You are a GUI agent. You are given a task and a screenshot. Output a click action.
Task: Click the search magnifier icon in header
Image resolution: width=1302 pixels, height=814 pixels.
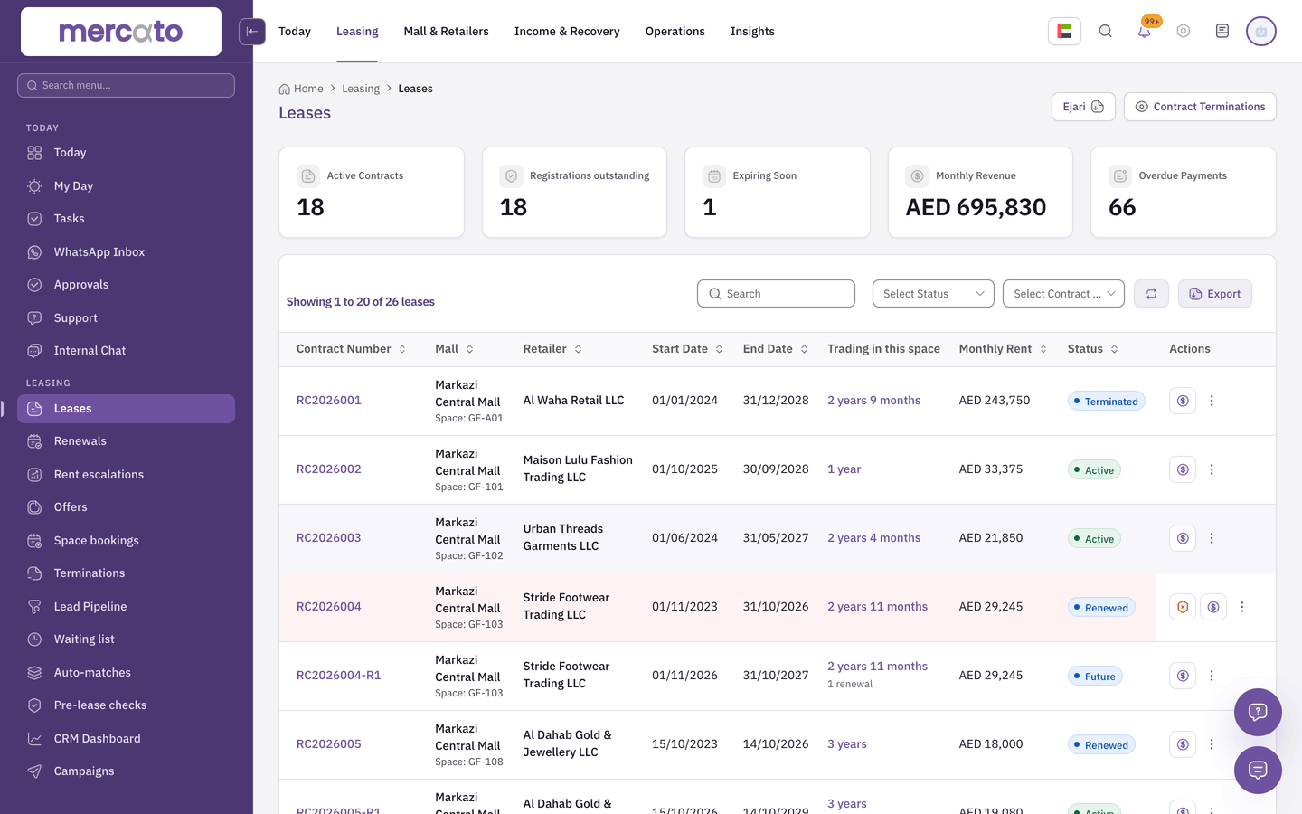coord(1105,31)
